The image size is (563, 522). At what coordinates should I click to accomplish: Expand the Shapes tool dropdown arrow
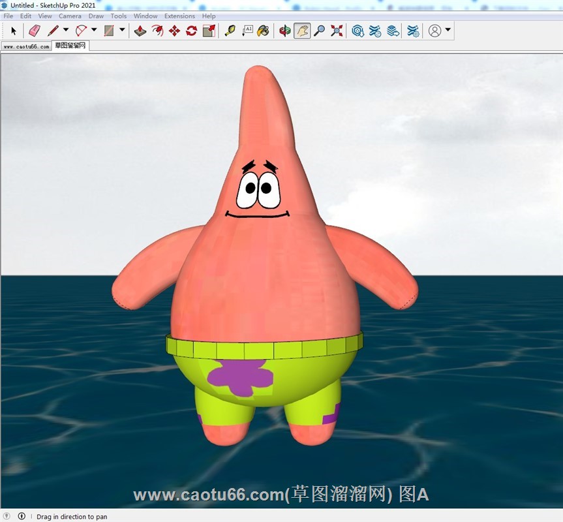[122, 30]
